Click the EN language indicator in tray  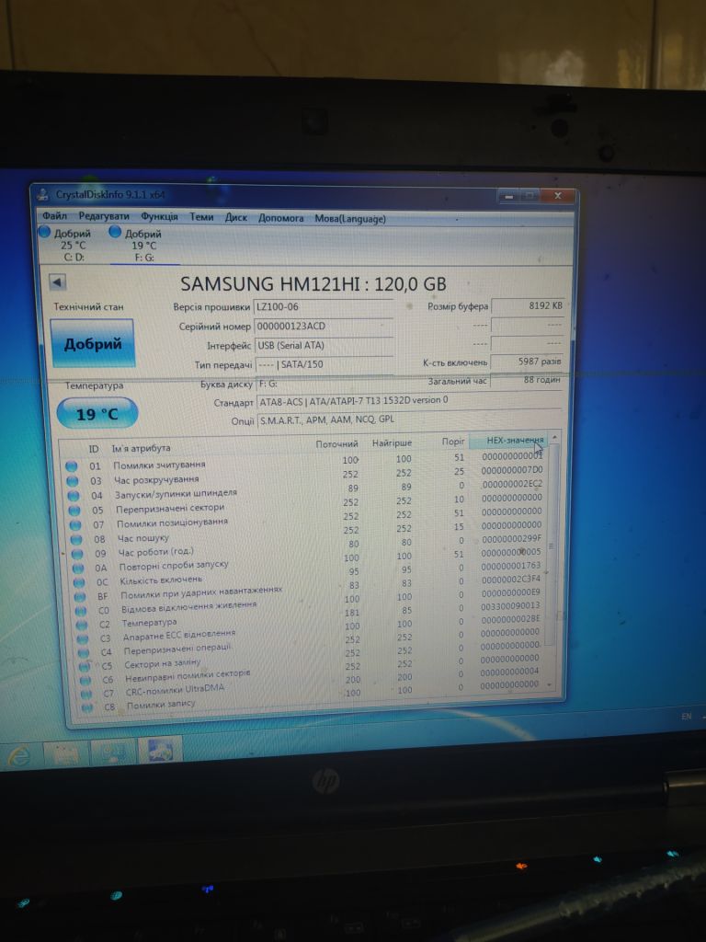(x=686, y=717)
